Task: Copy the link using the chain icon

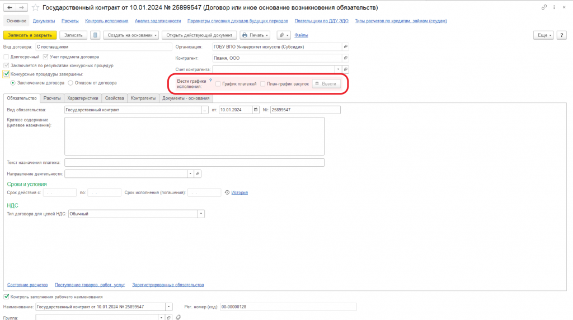Action: click(x=544, y=7)
